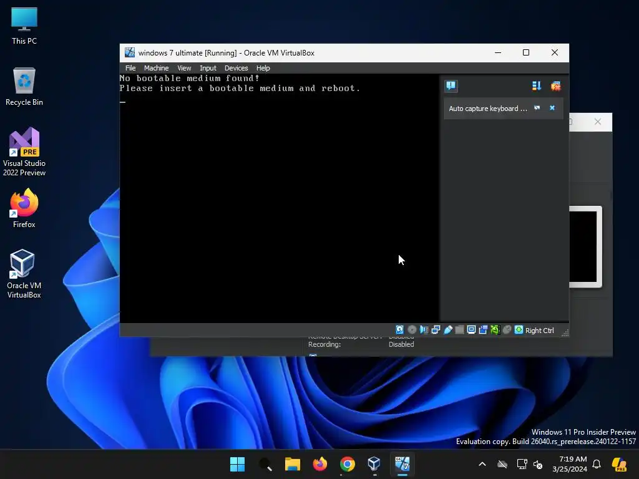Open the Devices menu

[x=236, y=68]
